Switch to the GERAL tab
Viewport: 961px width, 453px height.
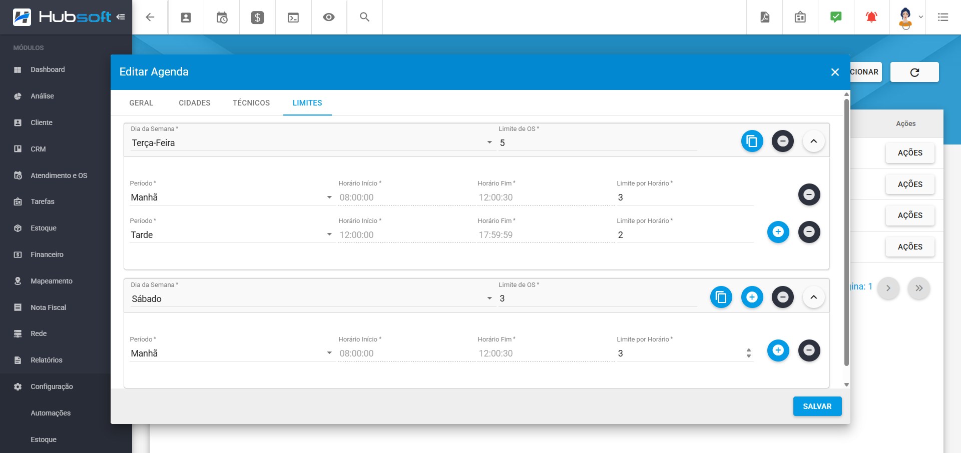click(141, 103)
